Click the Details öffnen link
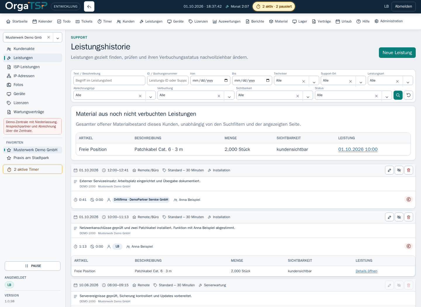The image size is (421, 307). pos(366,271)
